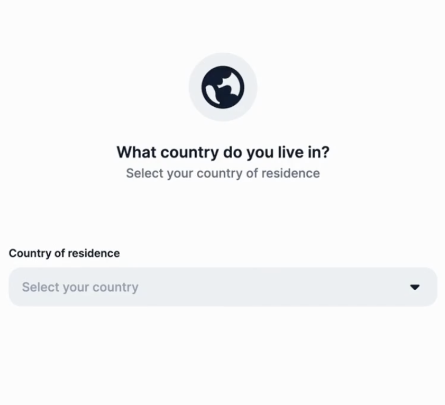Click the Country of residence label
This screenshot has height=405, width=445.
(64, 253)
